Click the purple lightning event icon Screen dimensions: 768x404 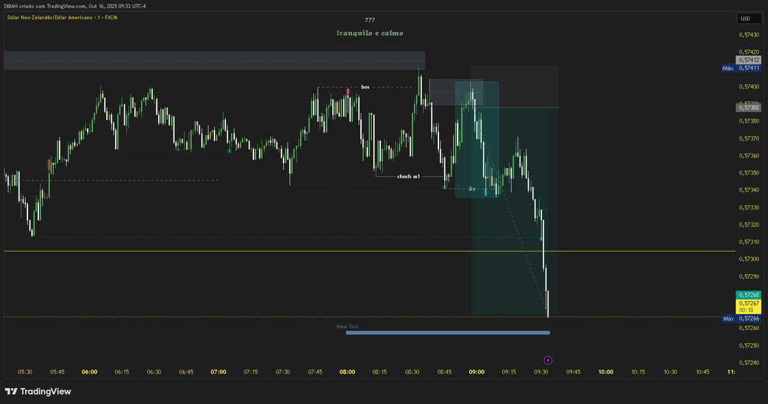pyautogui.click(x=548, y=361)
